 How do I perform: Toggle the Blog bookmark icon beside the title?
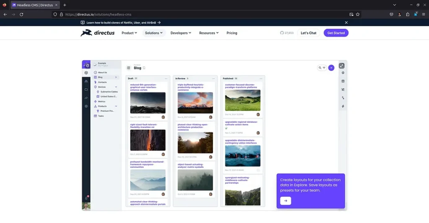pos(144,68)
